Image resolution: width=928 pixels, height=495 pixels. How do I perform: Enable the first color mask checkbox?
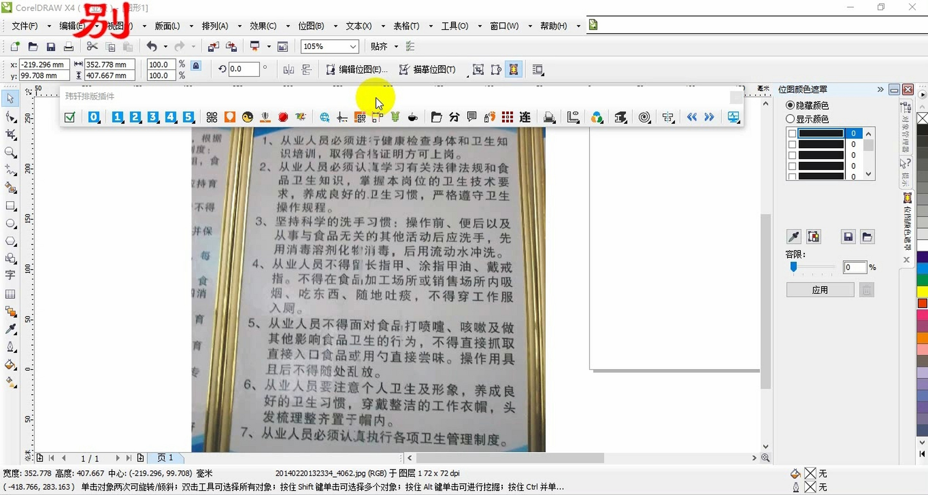click(792, 133)
